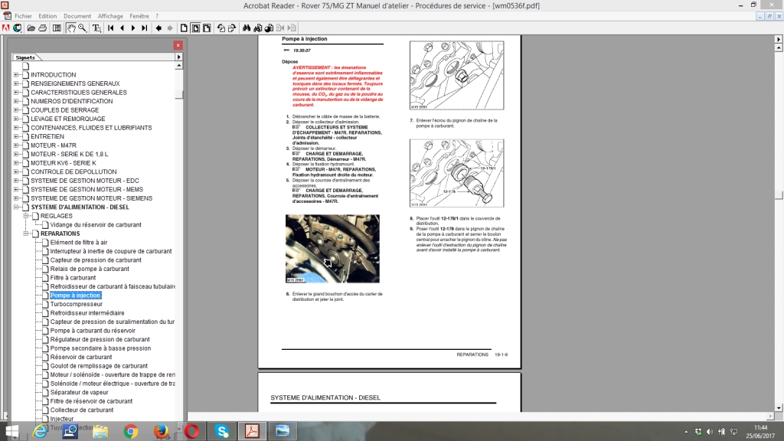Click the bookmarks panel scroll up arrow
The image size is (784, 441).
(x=178, y=66)
